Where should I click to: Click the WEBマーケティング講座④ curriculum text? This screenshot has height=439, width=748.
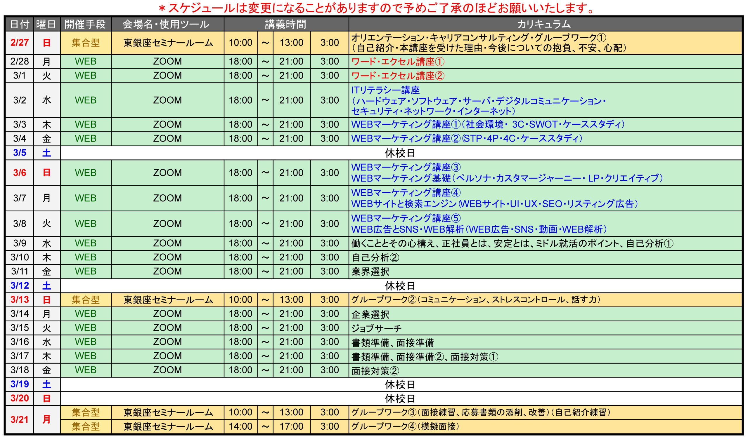click(x=406, y=193)
